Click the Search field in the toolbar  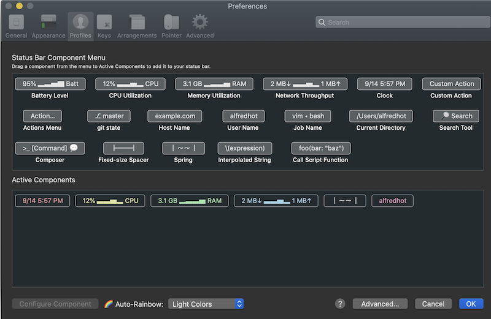click(403, 22)
